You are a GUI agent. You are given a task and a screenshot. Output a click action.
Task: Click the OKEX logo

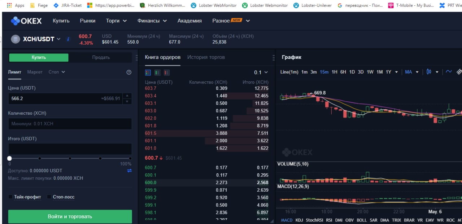[26, 21]
